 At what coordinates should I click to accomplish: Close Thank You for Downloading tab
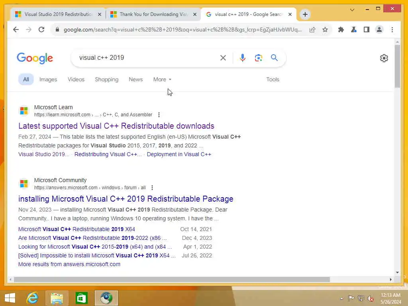pos(194,15)
